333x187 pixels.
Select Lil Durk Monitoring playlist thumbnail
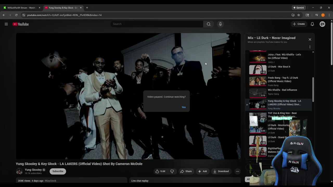pos(258,128)
